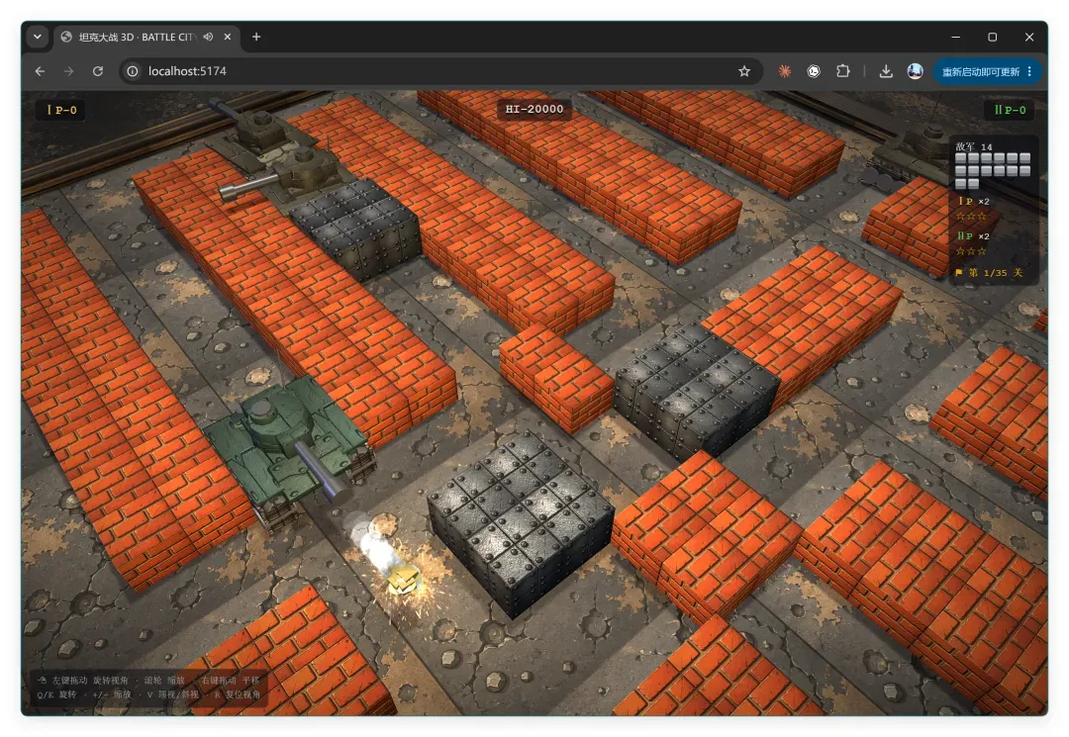The height and width of the screenshot is (737, 1069).
Task: Open the Chrome three-dot menu
Action: (x=1029, y=71)
